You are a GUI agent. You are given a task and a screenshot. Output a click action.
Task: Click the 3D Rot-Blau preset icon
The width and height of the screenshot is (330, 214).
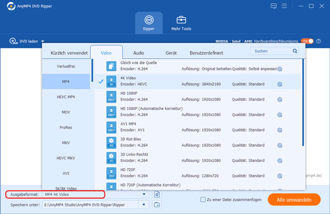[111, 142]
